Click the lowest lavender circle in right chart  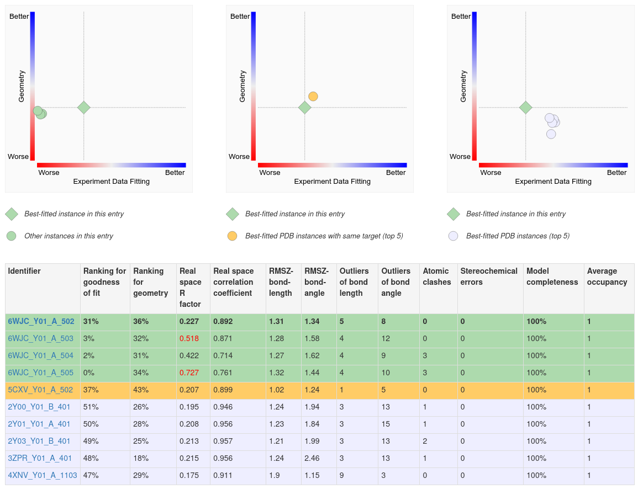click(x=551, y=134)
